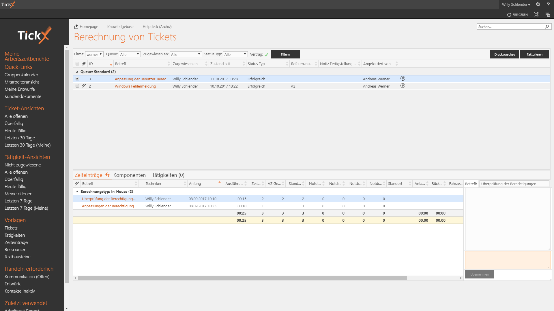Viewport: 554px width, 311px height.
Task: Open the Status Typ dropdown
Action: pyautogui.click(x=235, y=54)
